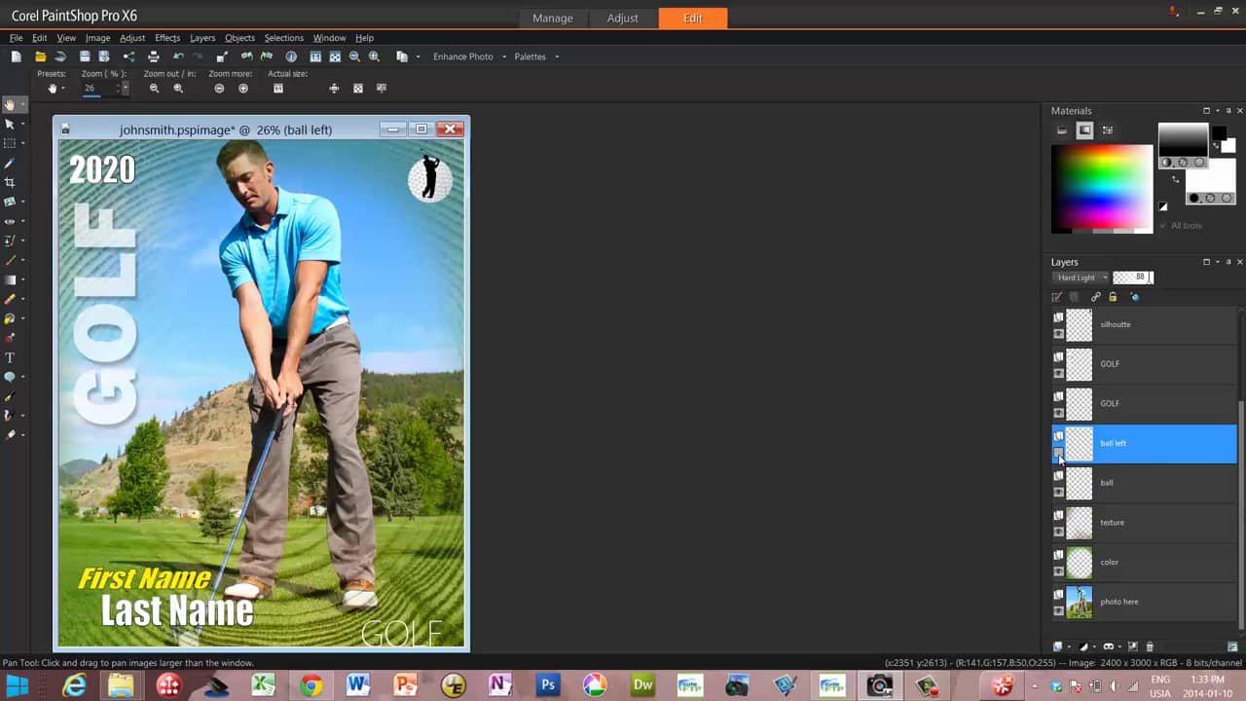This screenshot has height=701, width=1246.
Task: Click the New file icon
Action: coord(16,56)
